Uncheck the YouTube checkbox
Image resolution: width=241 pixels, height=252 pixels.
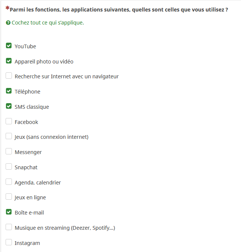coord(9,46)
